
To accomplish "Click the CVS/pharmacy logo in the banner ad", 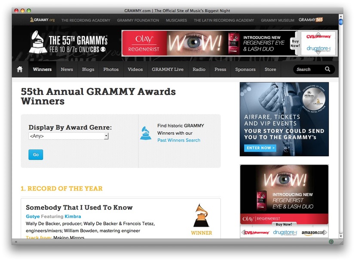I will [318, 36].
